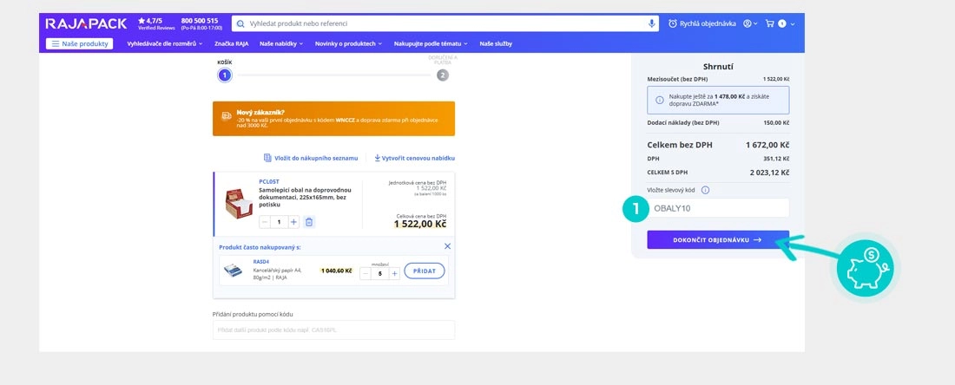Increase quantity of PCL05T product

coord(293,222)
